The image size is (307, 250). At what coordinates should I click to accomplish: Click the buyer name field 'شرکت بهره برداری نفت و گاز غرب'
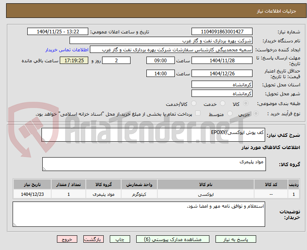tap(161, 41)
